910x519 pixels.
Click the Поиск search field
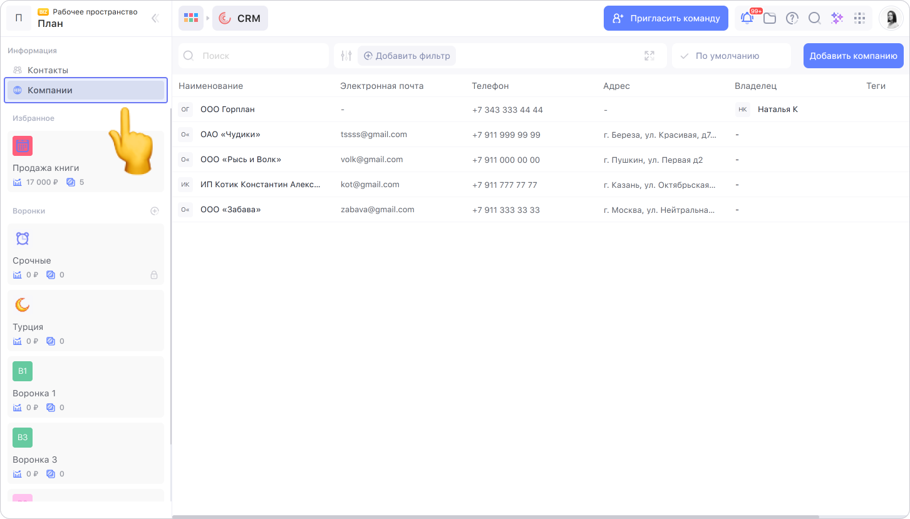260,56
